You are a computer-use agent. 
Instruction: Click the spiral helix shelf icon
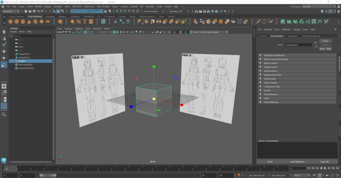point(79,22)
